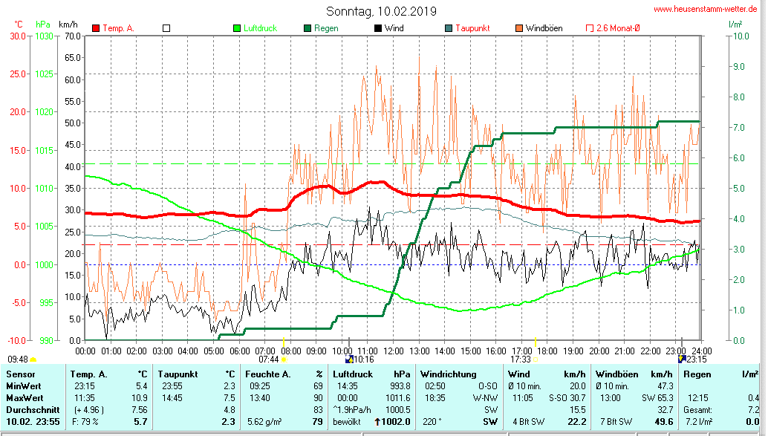Click the black Wind legend square

[378, 28]
